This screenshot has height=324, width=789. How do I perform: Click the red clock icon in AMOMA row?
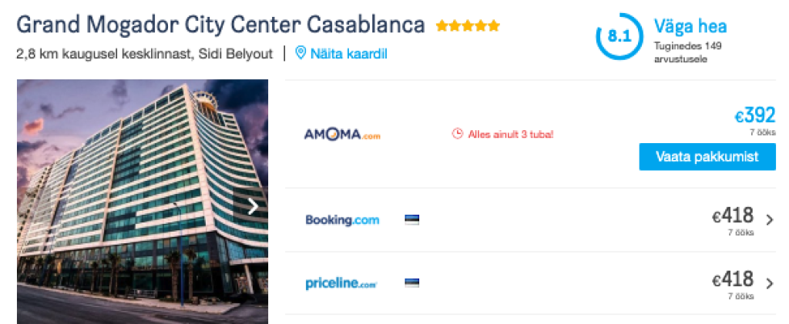pos(457,134)
